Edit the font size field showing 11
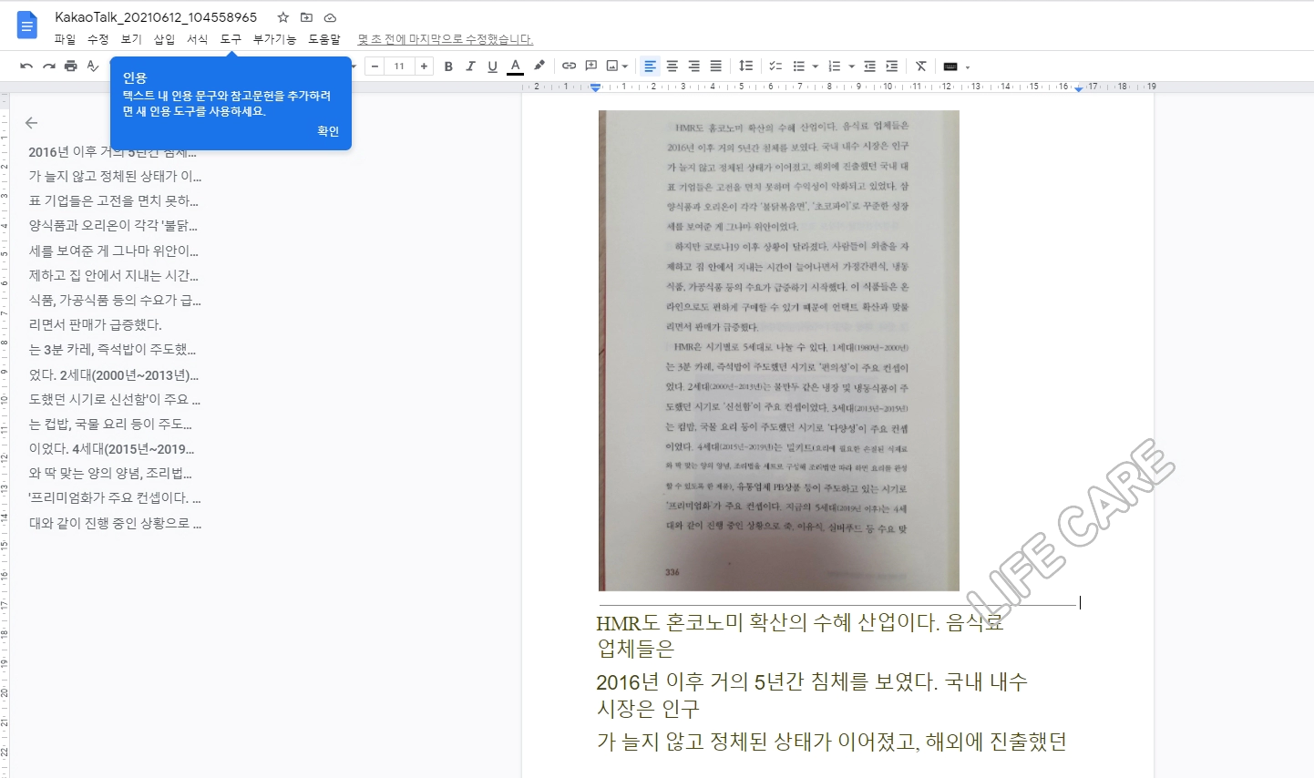This screenshot has height=778, width=1314. tap(399, 66)
